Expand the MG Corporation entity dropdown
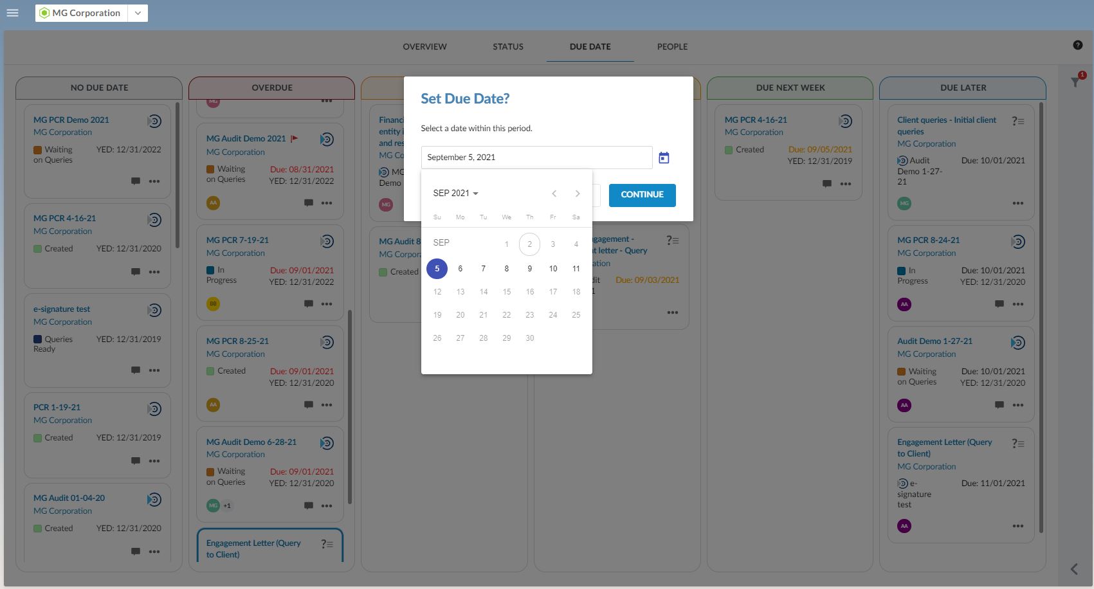This screenshot has height=589, width=1094. click(x=138, y=13)
